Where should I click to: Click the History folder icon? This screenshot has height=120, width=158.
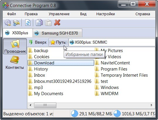(x=30, y=69)
